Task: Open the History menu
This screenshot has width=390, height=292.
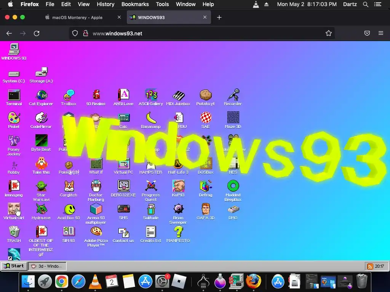Action: tap(105, 4)
